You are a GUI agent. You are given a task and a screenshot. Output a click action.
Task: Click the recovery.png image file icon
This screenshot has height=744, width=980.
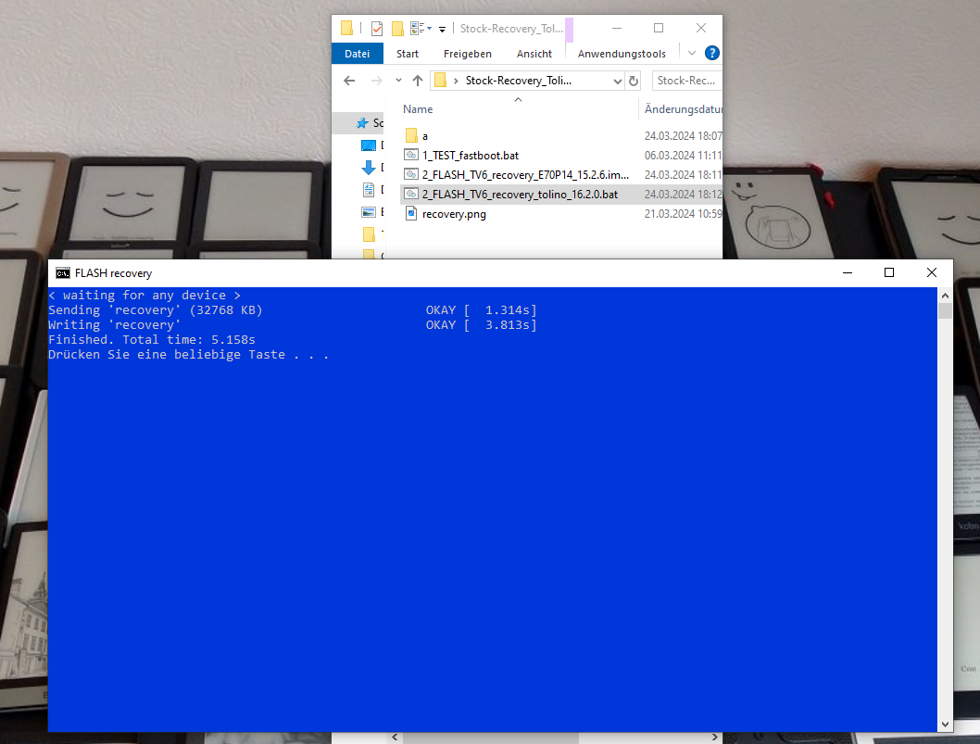[x=410, y=214]
